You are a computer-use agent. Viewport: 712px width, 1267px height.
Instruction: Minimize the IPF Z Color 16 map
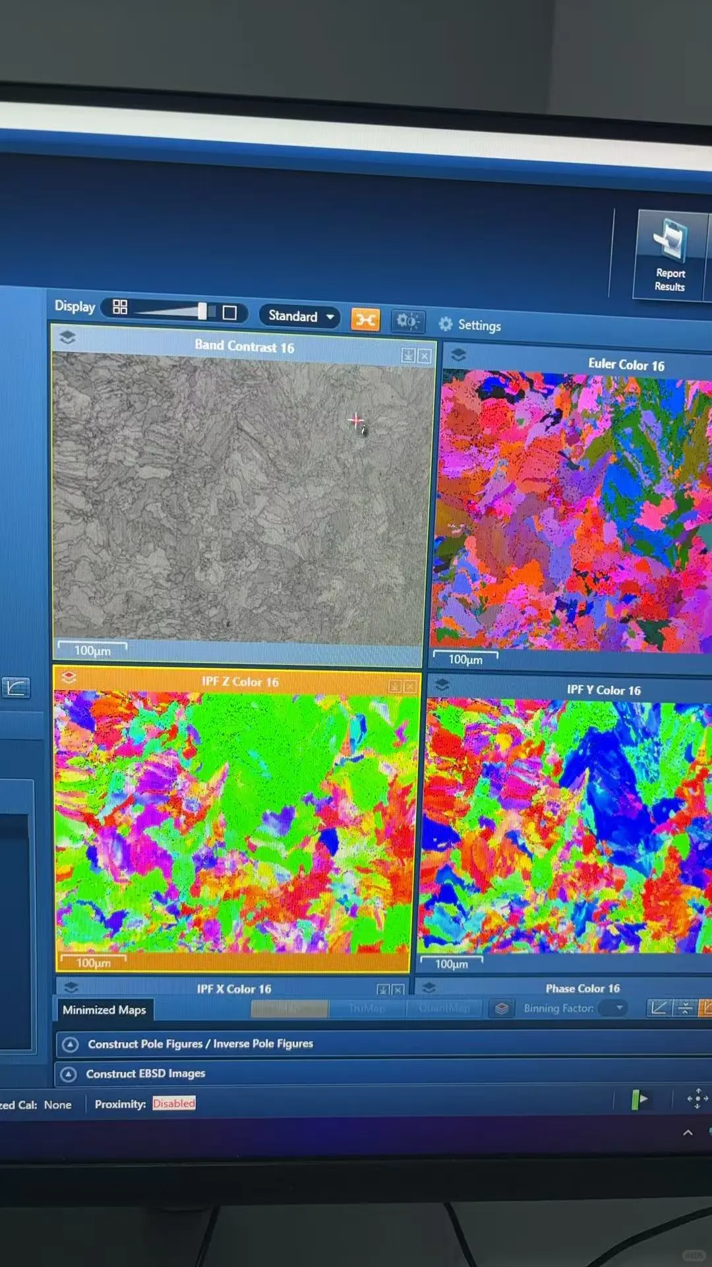click(395, 686)
